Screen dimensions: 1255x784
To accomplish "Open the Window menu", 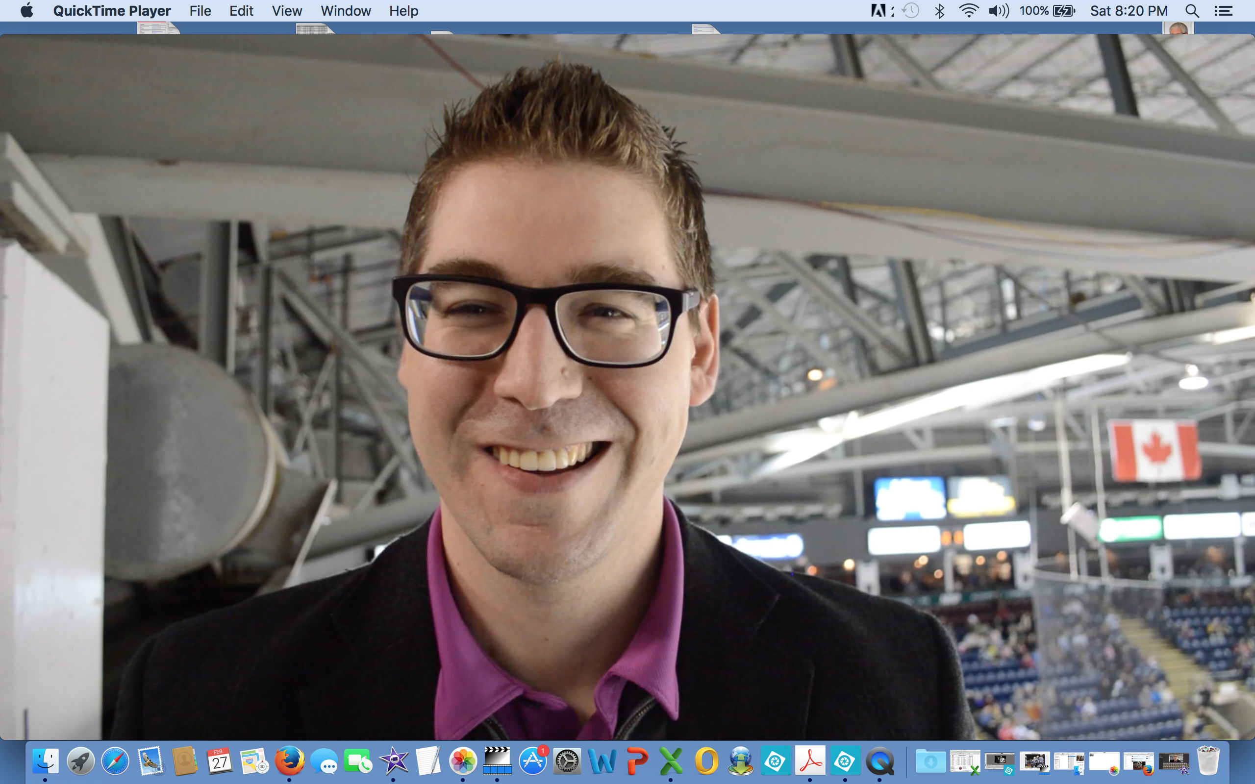I will pos(346,11).
